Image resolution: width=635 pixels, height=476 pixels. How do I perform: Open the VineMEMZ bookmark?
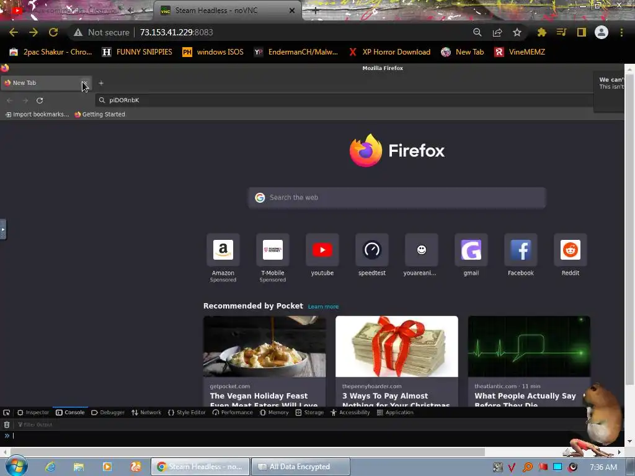point(520,52)
